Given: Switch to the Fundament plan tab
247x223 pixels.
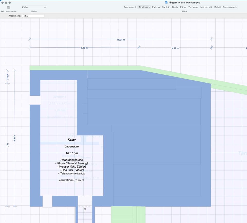Looking at the screenshot, I should coord(130,7).
